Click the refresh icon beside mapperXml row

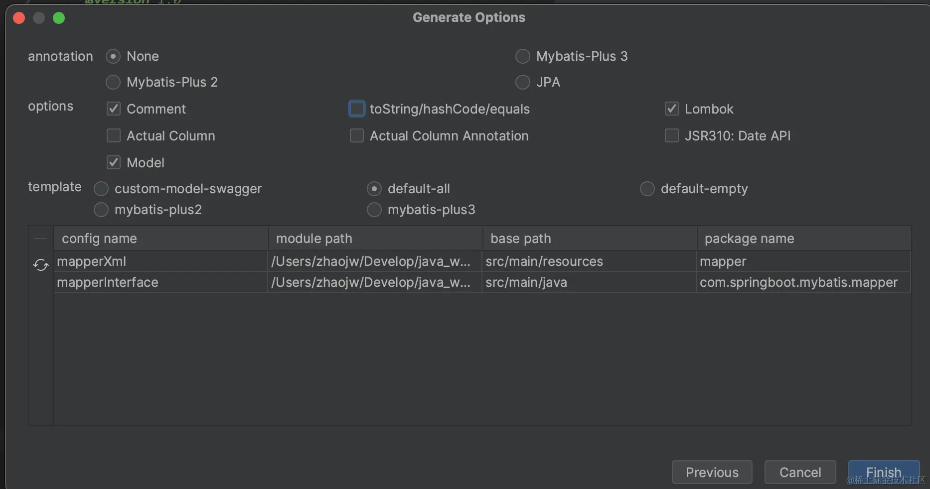pyautogui.click(x=40, y=265)
